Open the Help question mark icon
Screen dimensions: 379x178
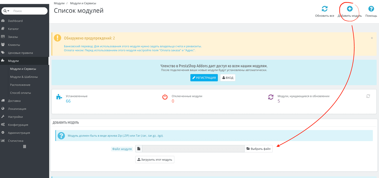(371, 9)
